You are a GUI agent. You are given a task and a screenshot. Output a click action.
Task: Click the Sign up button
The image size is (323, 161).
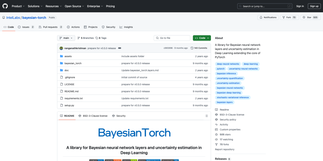tap(314, 6)
